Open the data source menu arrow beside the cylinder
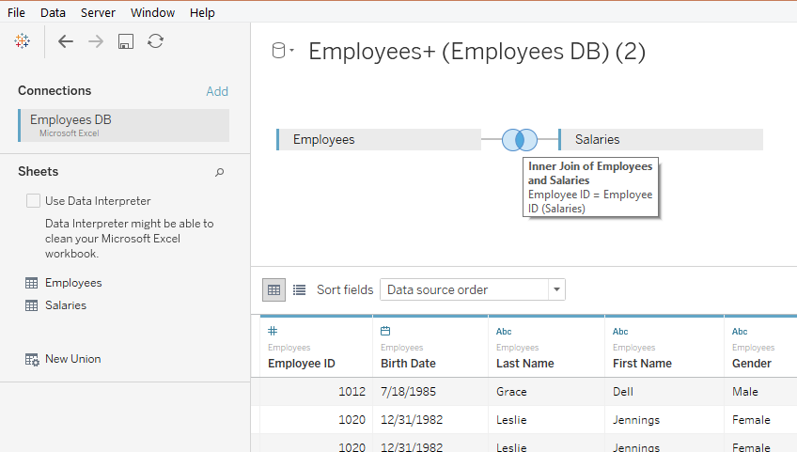This screenshot has height=452, width=797. 291,51
